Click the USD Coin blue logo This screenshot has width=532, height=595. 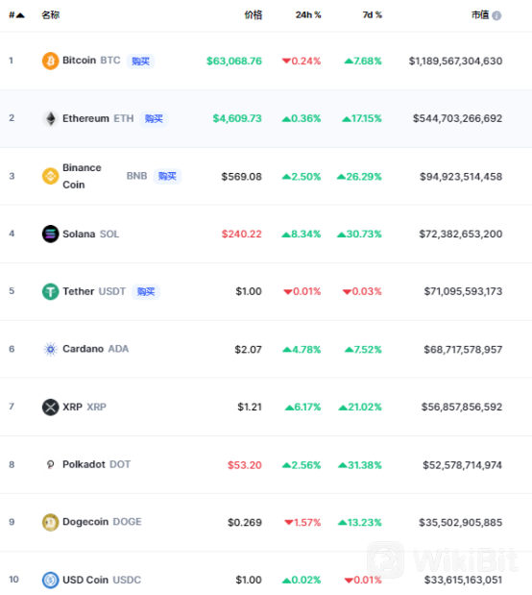51,580
